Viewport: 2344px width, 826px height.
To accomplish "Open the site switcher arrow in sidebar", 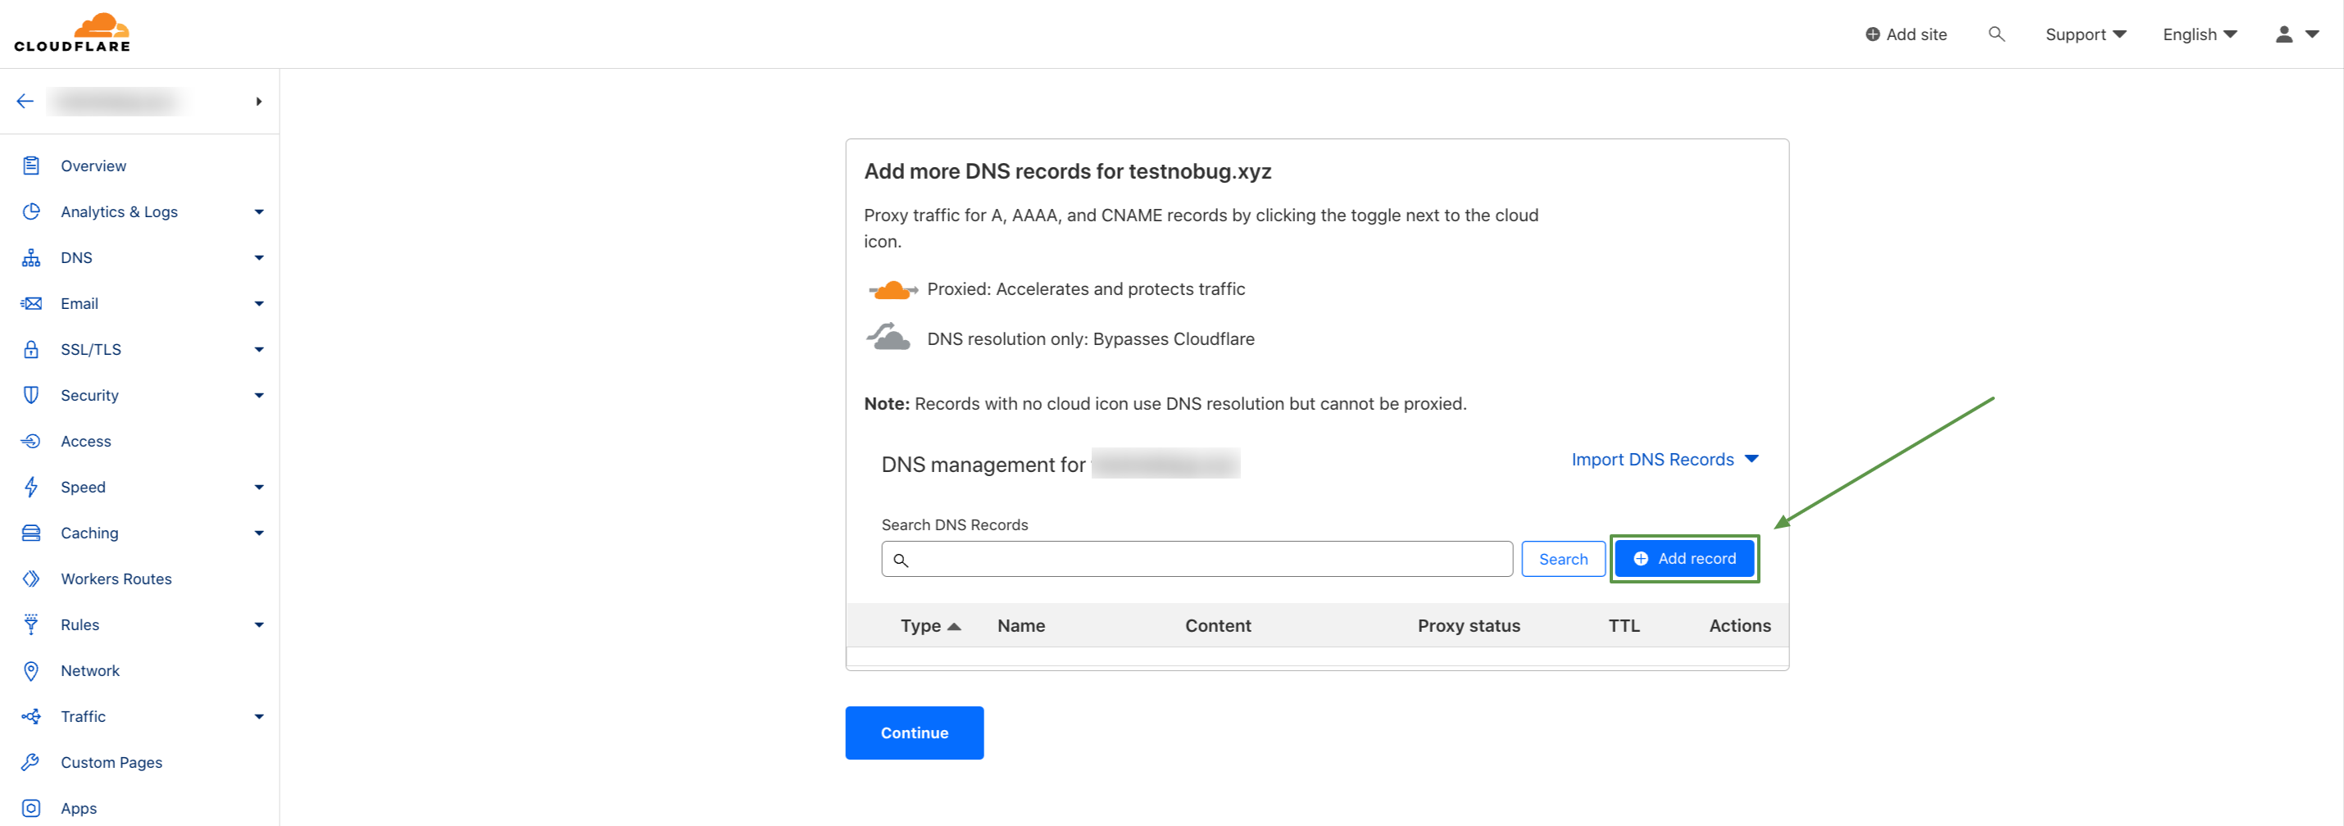I will 259,101.
